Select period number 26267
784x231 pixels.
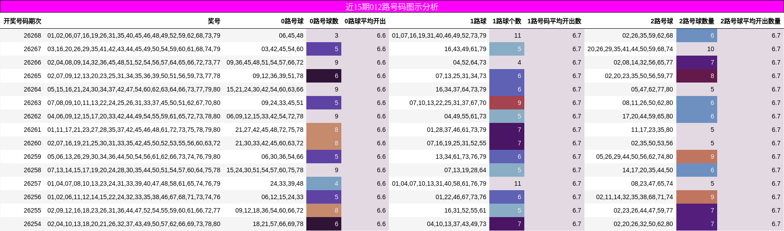pyautogui.click(x=32, y=49)
